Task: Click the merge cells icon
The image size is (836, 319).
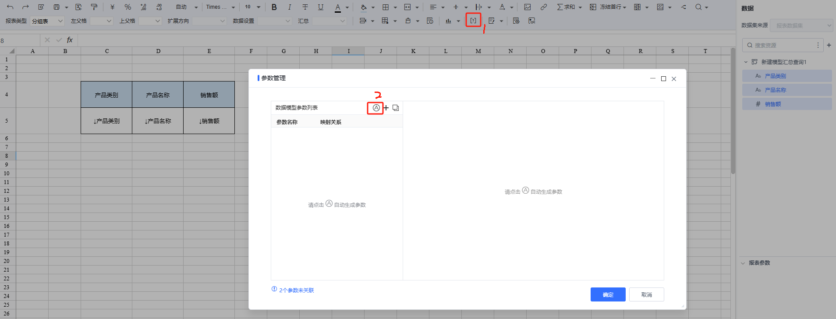Action: pyautogui.click(x=407, y=7)
